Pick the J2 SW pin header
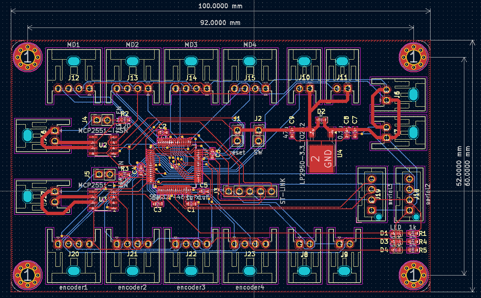Viewport: 481px width, 298px height. (x=258, y=135)
